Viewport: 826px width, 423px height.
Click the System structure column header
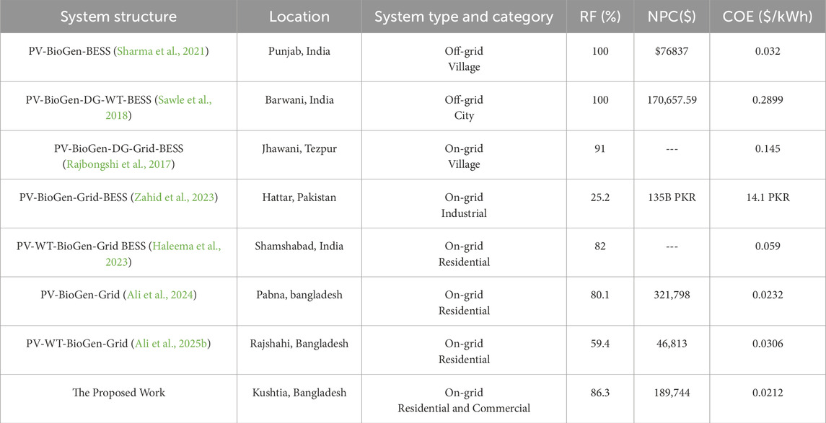[119, 16]
